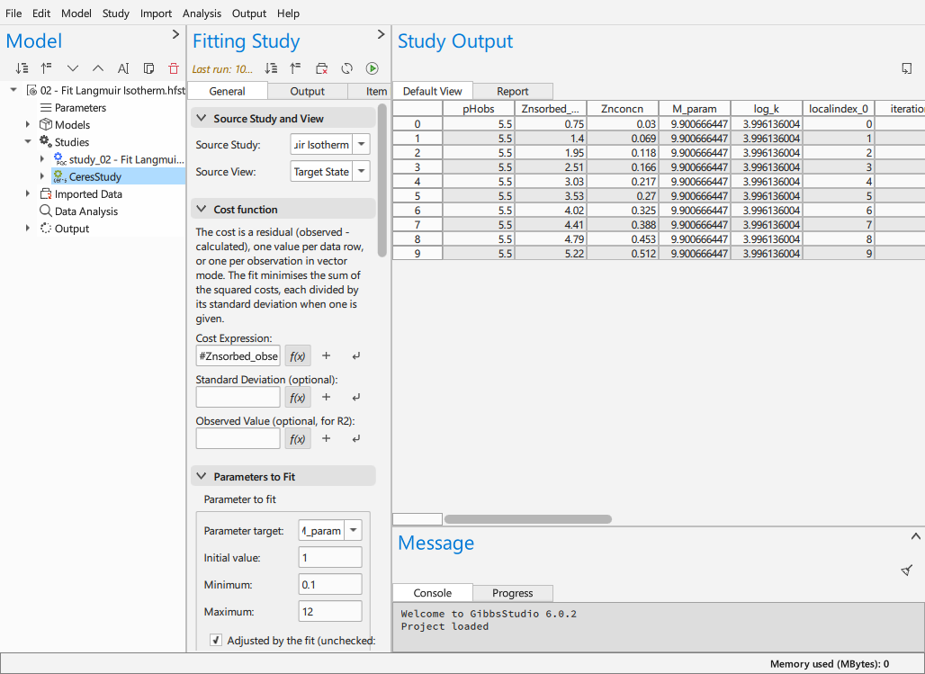Switch to the Progress tab
The height and width of the screenshot is (674, 925).
(513, 592)
